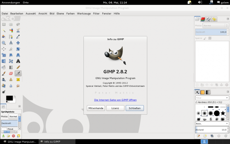Image resolution: width=230 pixels, height=144 pixels.
Task: Switch to the Paths dock tab
Action: coord(208,19)
